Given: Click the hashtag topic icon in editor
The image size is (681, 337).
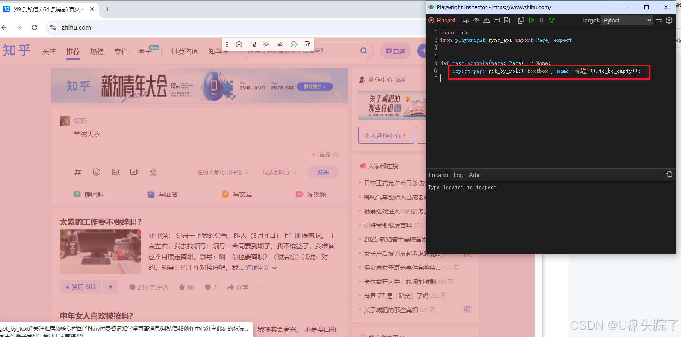Looking at the screenshot, I should tap(78, 172).
